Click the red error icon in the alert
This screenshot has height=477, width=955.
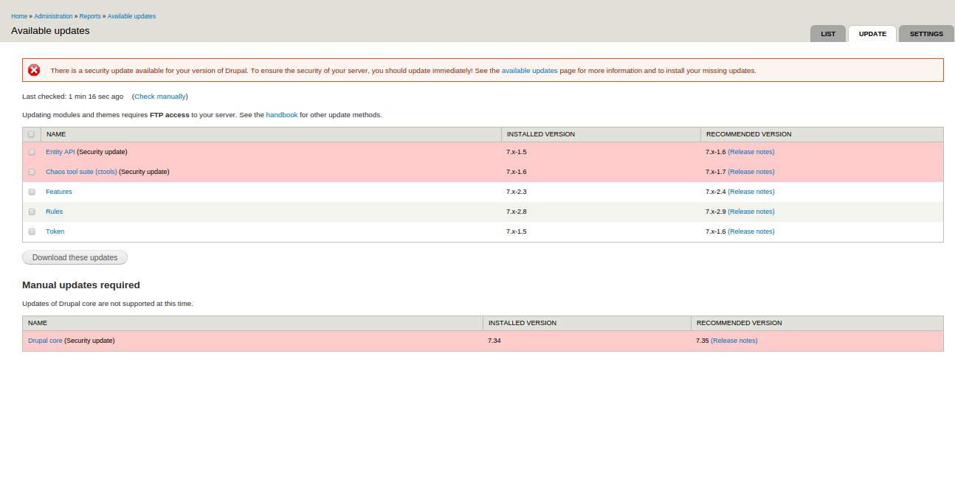34,70
